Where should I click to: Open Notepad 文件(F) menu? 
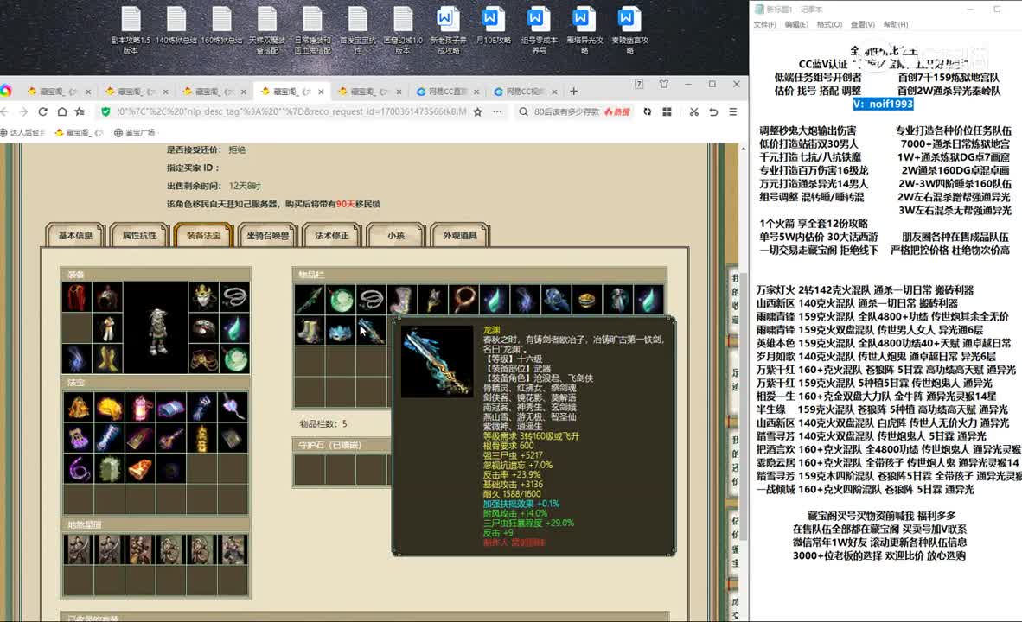pos(765,25)
